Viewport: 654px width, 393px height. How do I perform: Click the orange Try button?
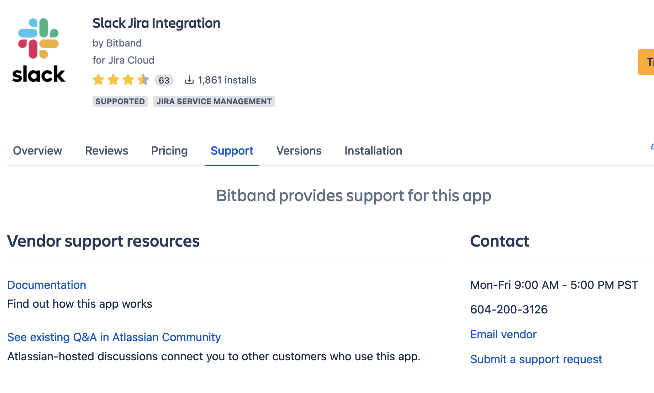(647, 63)
